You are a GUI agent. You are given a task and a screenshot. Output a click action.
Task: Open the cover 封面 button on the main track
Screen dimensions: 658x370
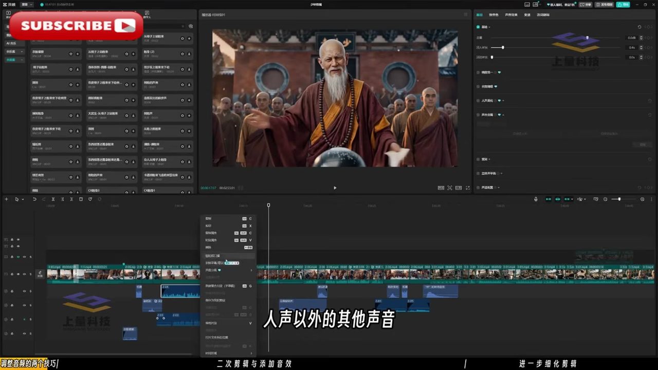[x=40, y=274]
